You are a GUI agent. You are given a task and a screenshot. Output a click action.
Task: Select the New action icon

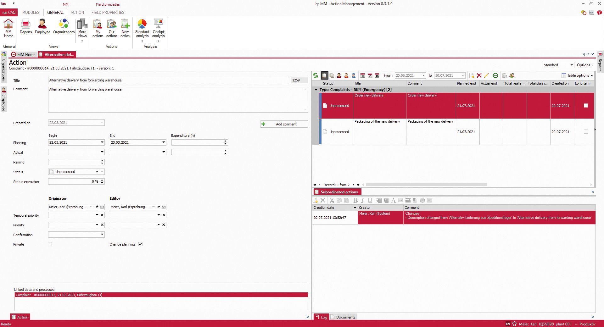(125, 28)
